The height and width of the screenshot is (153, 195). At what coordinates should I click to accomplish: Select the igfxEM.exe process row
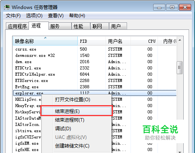pyautogui.click(x=27, y=144)
